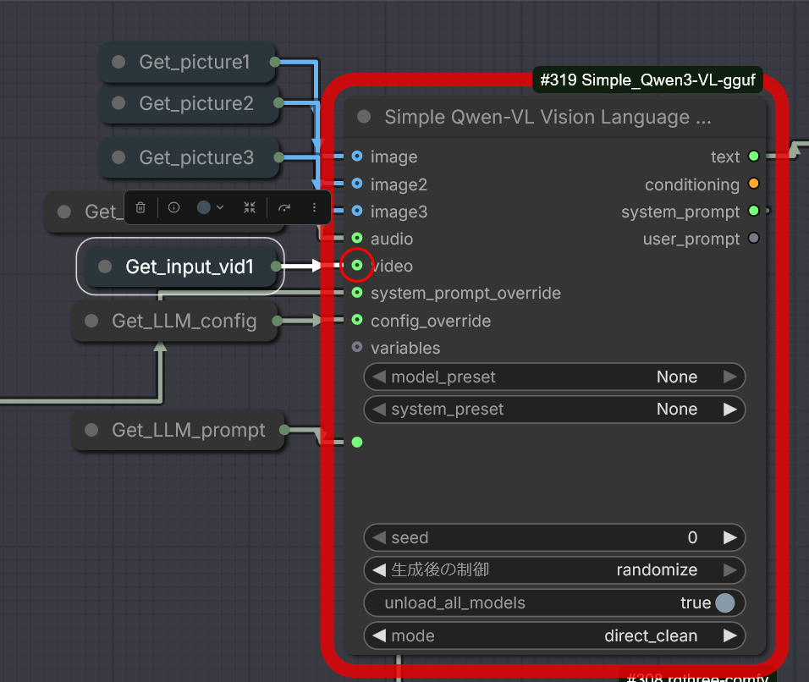Toggle collapse dot on Get_picture2 node

(118, 103)
